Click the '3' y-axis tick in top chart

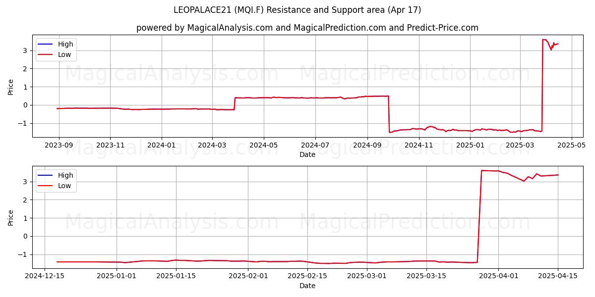(24, 50)
